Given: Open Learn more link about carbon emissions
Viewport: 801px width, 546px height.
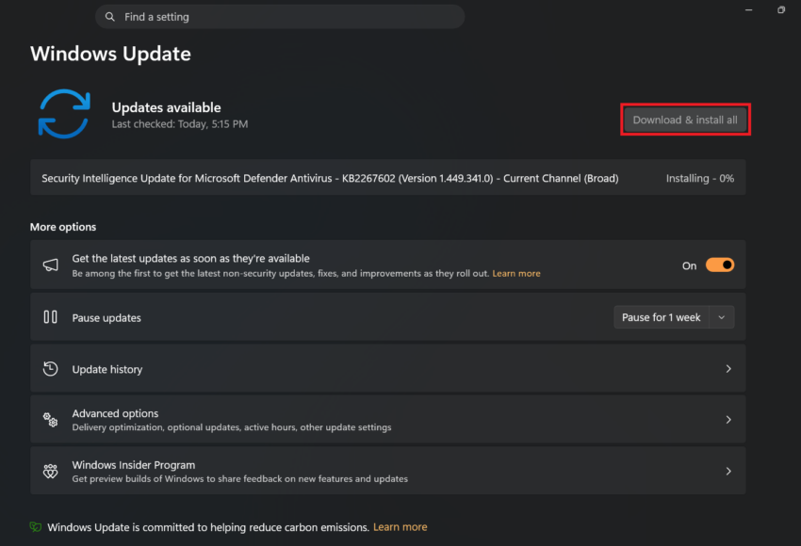Looking at the screenshot, I should tap(400, 527).
